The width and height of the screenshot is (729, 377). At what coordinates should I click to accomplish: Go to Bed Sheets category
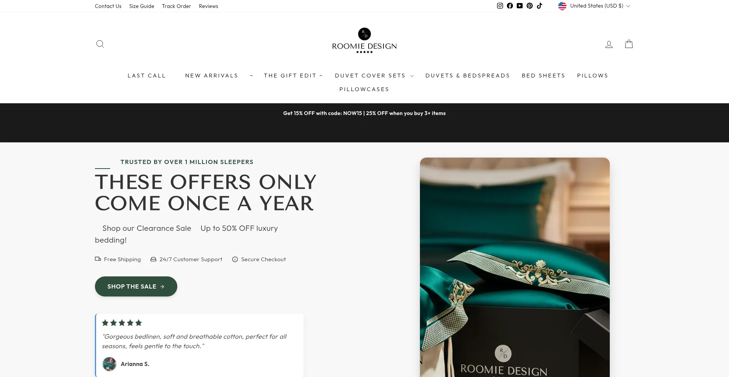point(543,76)
